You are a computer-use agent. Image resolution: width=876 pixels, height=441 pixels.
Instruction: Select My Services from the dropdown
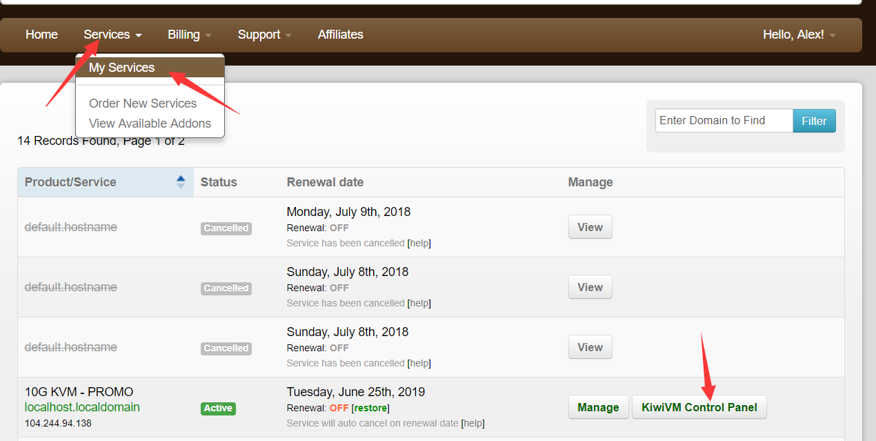[x=122, y=68]
